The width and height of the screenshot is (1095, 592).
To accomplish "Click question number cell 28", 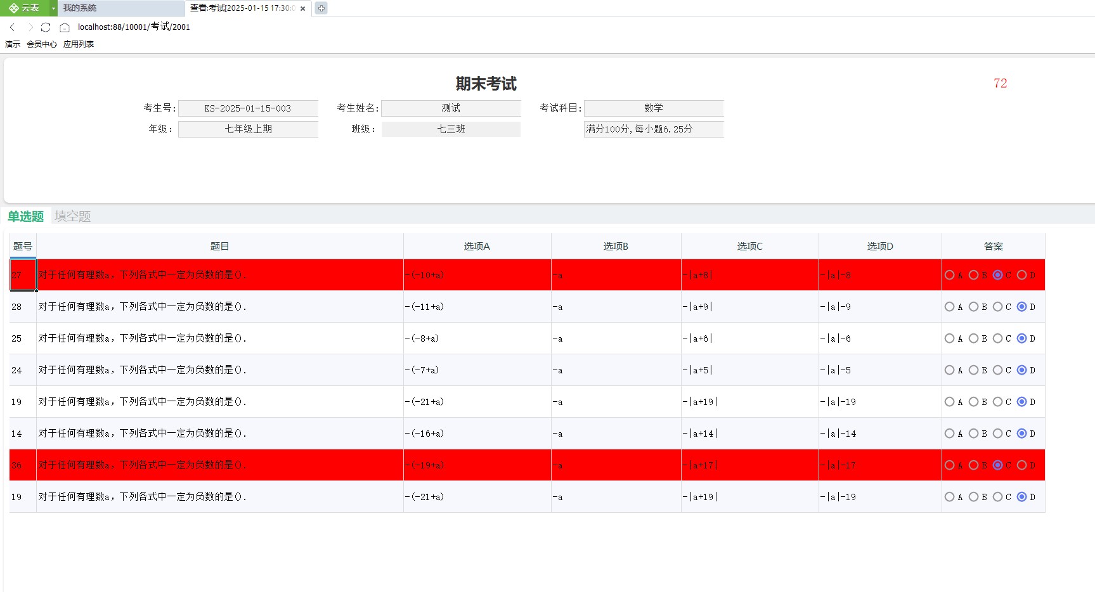I will [23, 307].
